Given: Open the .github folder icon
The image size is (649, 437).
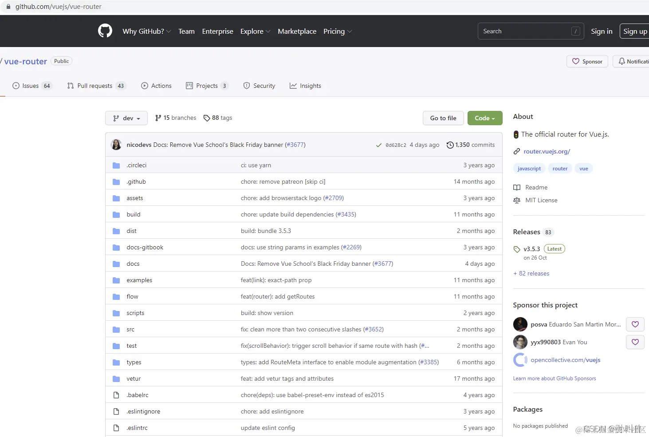Looking at the screenshot, I should (116, 181).
